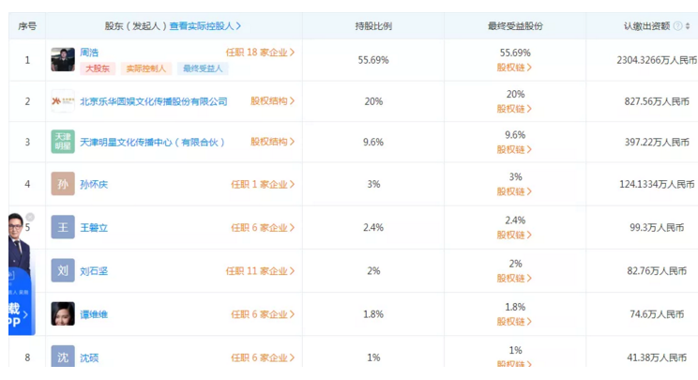Click 谭维维's photo avatar

[63, 313]
